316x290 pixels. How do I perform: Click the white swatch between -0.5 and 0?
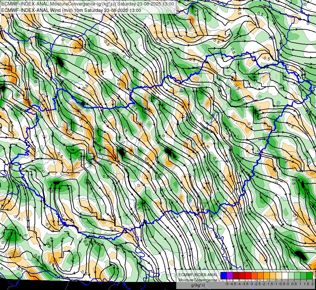[285, 275]
